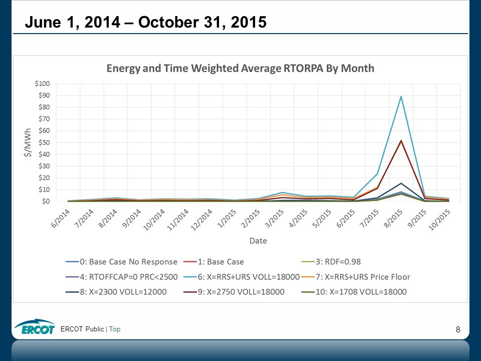481x361 pixels.
Task: Click the 1/2015 x-axis label
Action: pyautogui.click(x=227, y=218)
